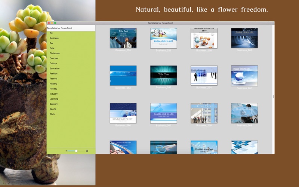Screen dimensions: 299x187
Task: Open the Business category in sidebar
Action: tap(54, 38)
